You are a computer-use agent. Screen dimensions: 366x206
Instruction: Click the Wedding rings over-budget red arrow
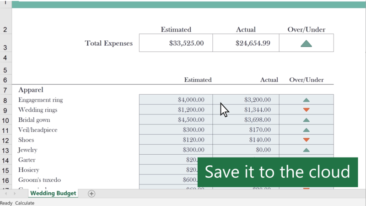pos(306,110)
